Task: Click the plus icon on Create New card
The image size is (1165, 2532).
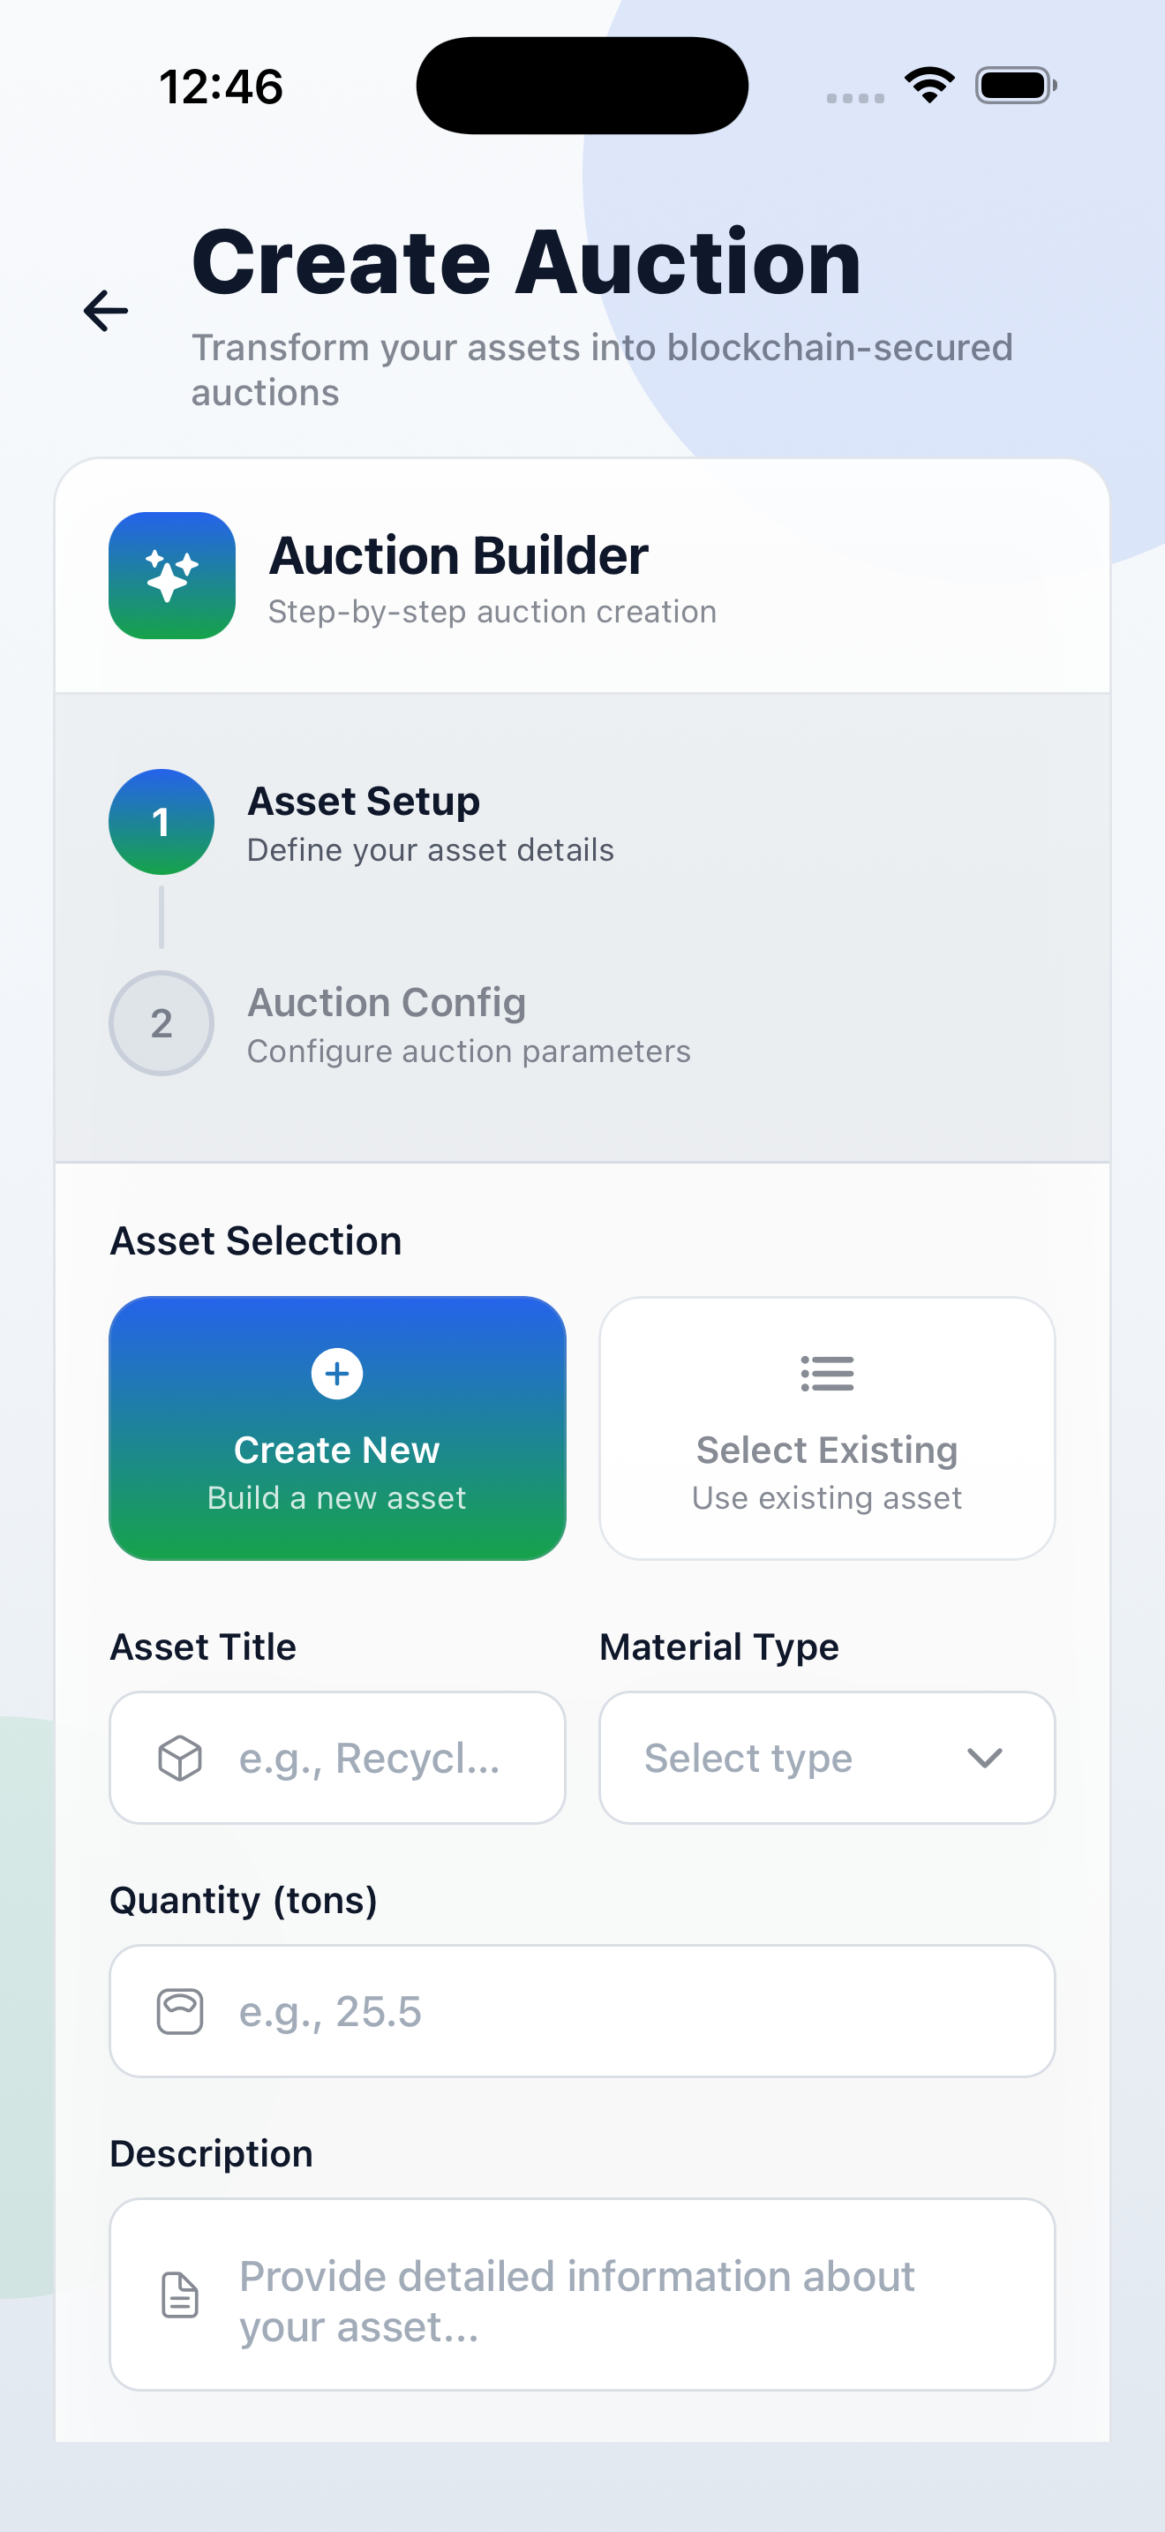Action: [337, 1374]
